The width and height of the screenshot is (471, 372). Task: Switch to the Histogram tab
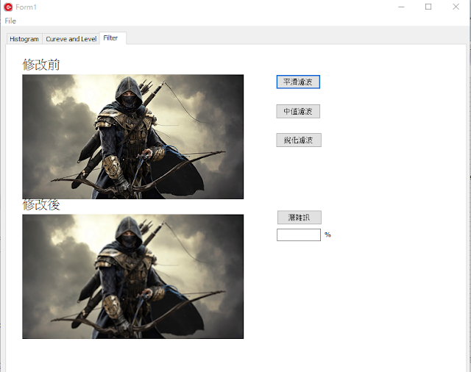click(24, 39)
